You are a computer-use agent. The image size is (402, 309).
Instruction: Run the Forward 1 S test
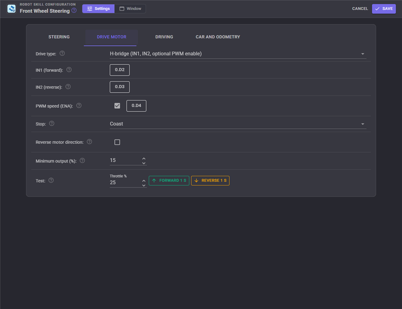pyautogui.click(x=169, y=181)
